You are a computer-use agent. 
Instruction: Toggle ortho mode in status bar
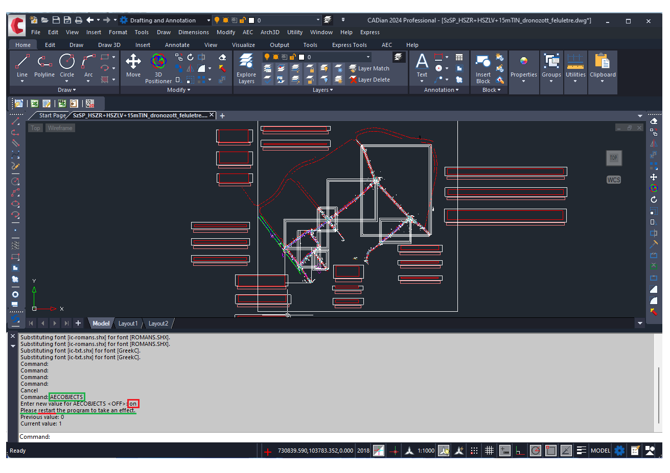520,451
